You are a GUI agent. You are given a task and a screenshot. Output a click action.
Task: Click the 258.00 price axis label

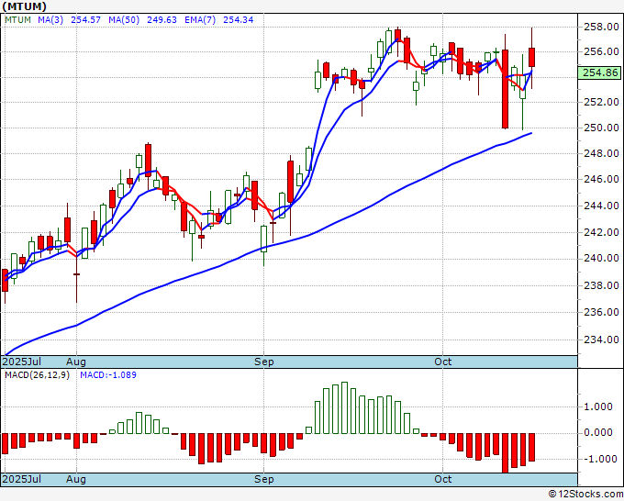(x=601, y=27)
